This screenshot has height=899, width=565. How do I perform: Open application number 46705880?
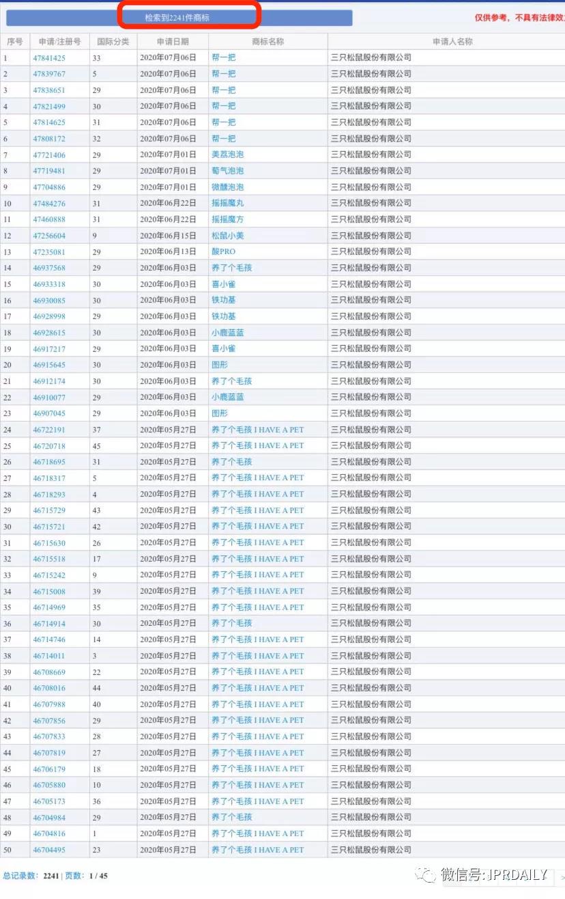coord(49,786)
